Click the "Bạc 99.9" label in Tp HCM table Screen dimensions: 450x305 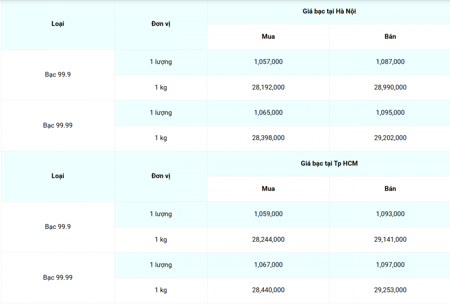click(58, 227)
